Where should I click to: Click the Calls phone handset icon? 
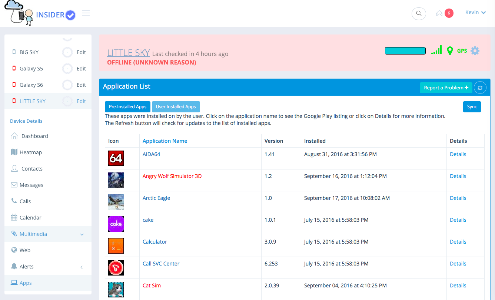point(14,201)
